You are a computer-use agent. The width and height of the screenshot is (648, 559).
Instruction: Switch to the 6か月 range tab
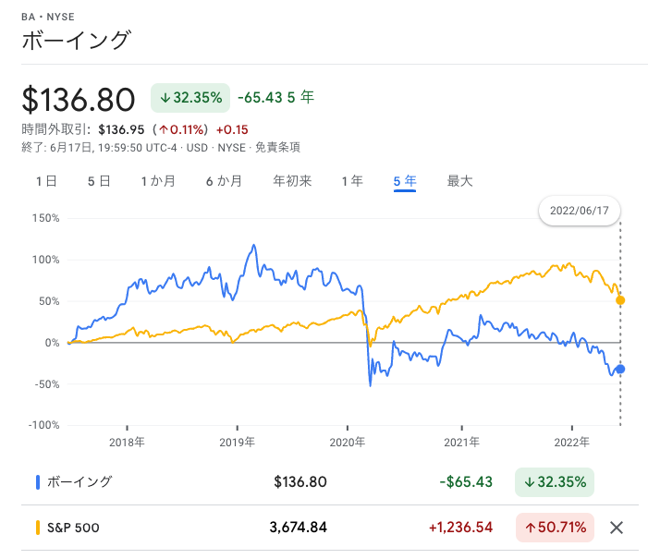(x=224, y=181)
